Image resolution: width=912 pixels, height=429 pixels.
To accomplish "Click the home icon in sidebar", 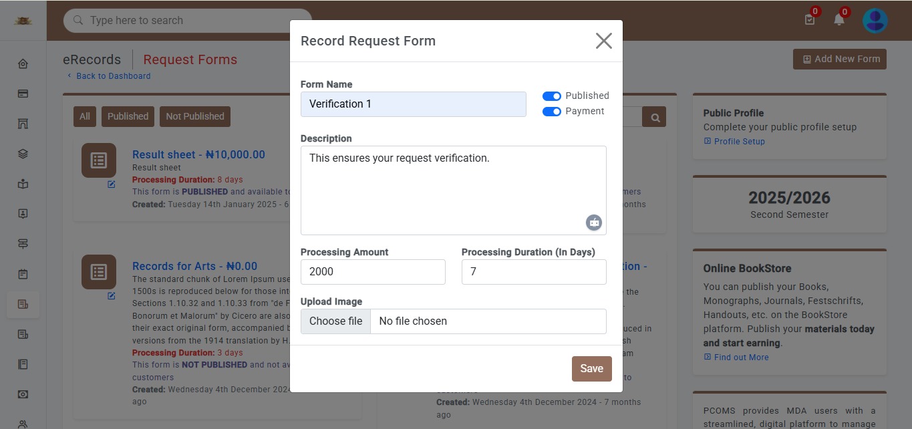I will [x=23, y=64].
